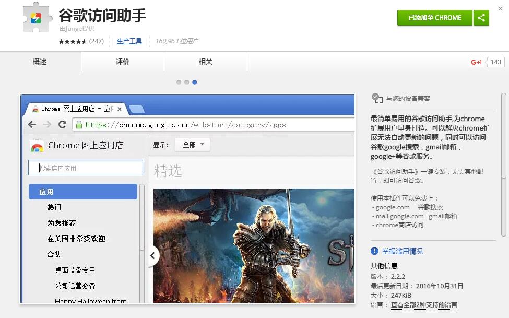509x318 pixels.
Task: Click the 版本: 2.2.2 version text
Action: coord(388,277)
